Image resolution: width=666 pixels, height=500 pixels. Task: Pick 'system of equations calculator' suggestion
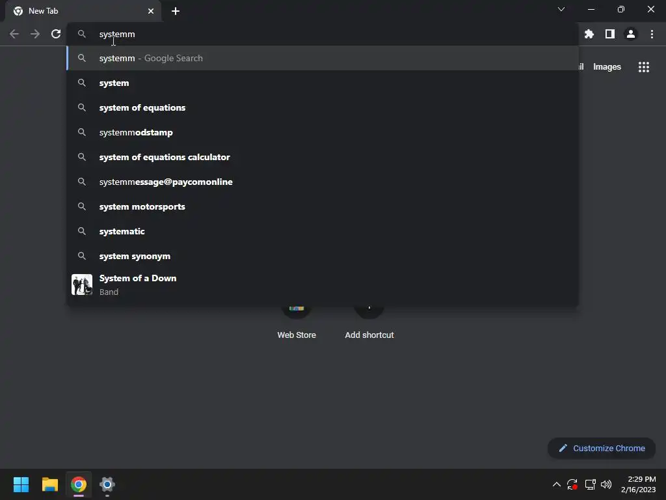coord(323,157)
